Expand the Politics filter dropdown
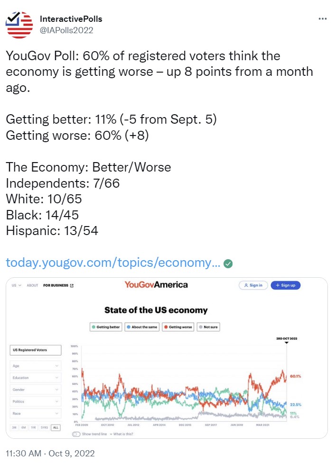Screen dimensions: 336x463 [x=36, y=401]
